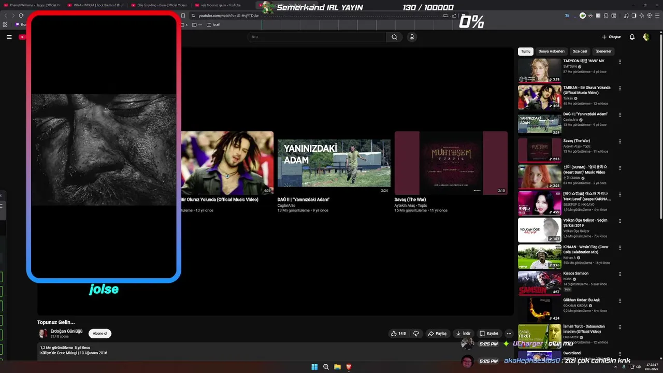Open the YouTube hamburger guide menu
This screenshot has width=663, height=373.
pos(9,37)
